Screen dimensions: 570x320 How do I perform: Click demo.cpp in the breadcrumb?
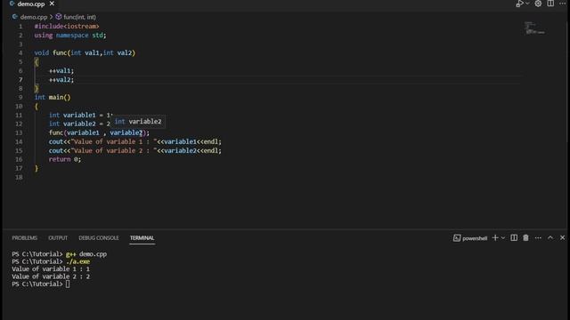[34, 17]
